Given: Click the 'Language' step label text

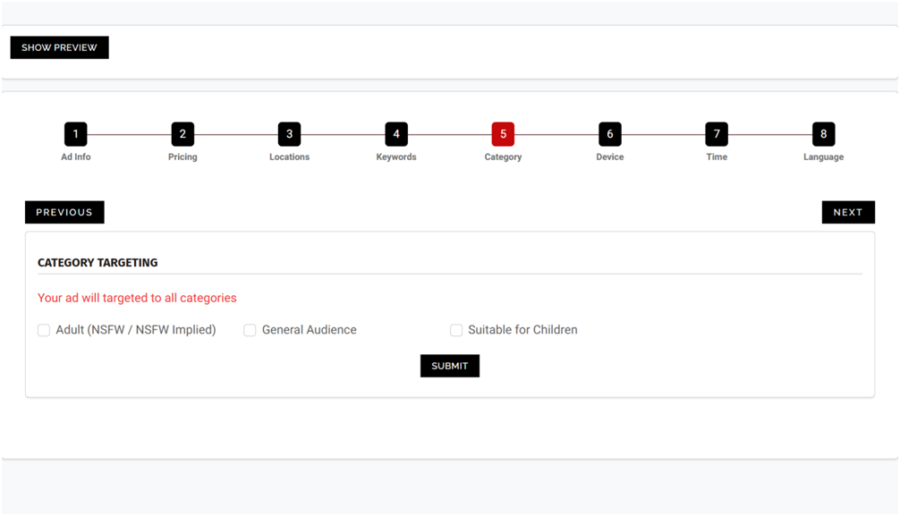Looking at the screenshot, I should click(x=823, y=157).
